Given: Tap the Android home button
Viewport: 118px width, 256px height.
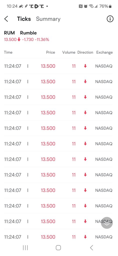Looking at the screenshot, I should [58, 248].
